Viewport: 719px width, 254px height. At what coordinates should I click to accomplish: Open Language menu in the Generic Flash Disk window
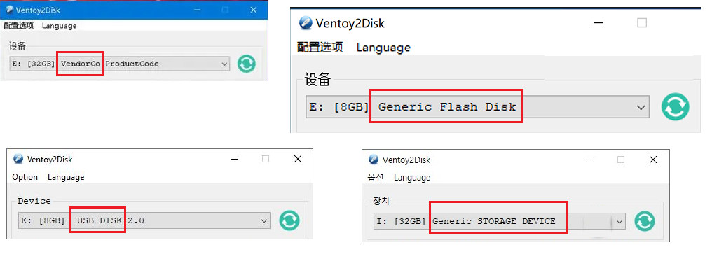pos(383,48)
